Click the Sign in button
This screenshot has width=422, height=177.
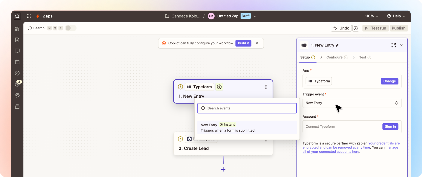(390, 127)
